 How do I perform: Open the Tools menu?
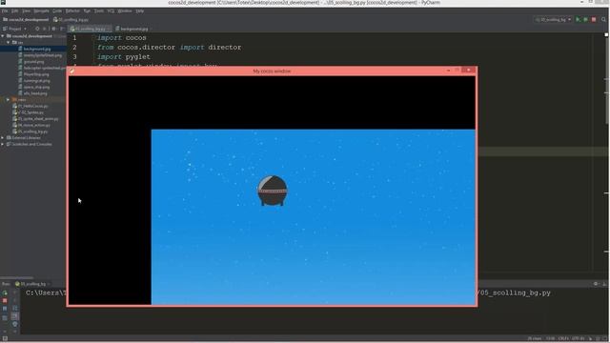pyautogui.click(x=99, y=10)
